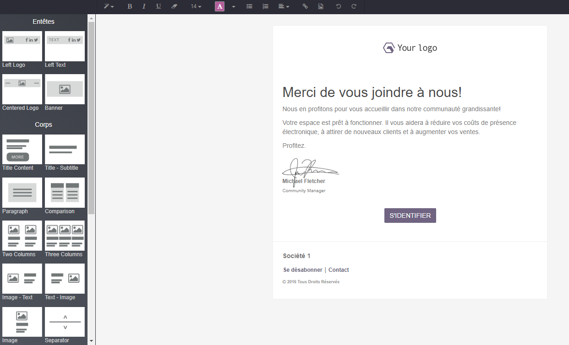Click the Se désabonner link
The image size is (569, 345).
click(x=303, y=270)
